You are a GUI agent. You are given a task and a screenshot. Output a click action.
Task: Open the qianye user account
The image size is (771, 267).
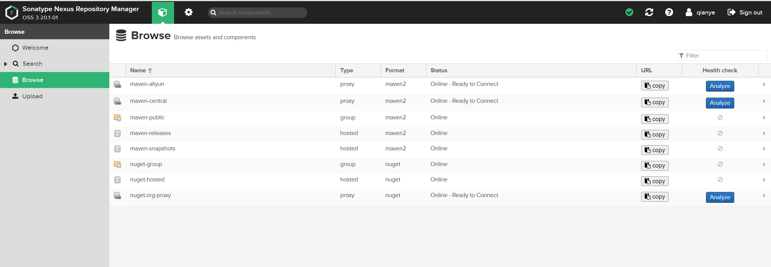pos(700,12)
